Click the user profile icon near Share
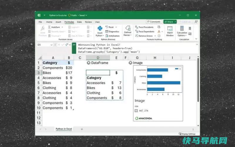 (x=196, y=22)
